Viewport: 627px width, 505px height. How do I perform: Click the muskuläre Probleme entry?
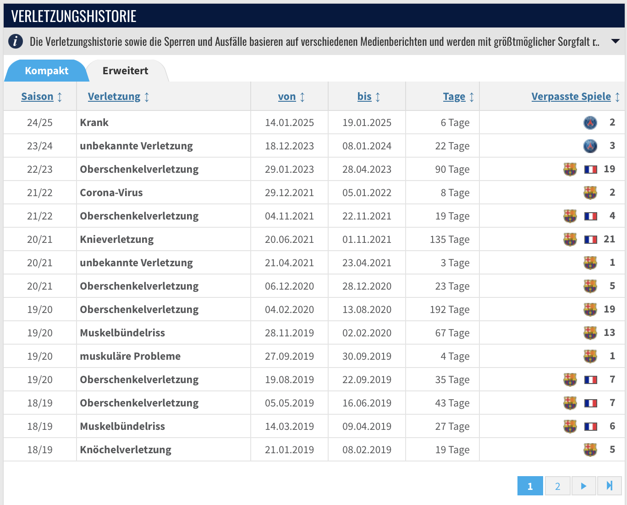pos(130,356)
